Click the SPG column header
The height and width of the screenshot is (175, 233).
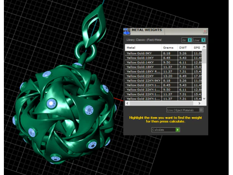197,48
